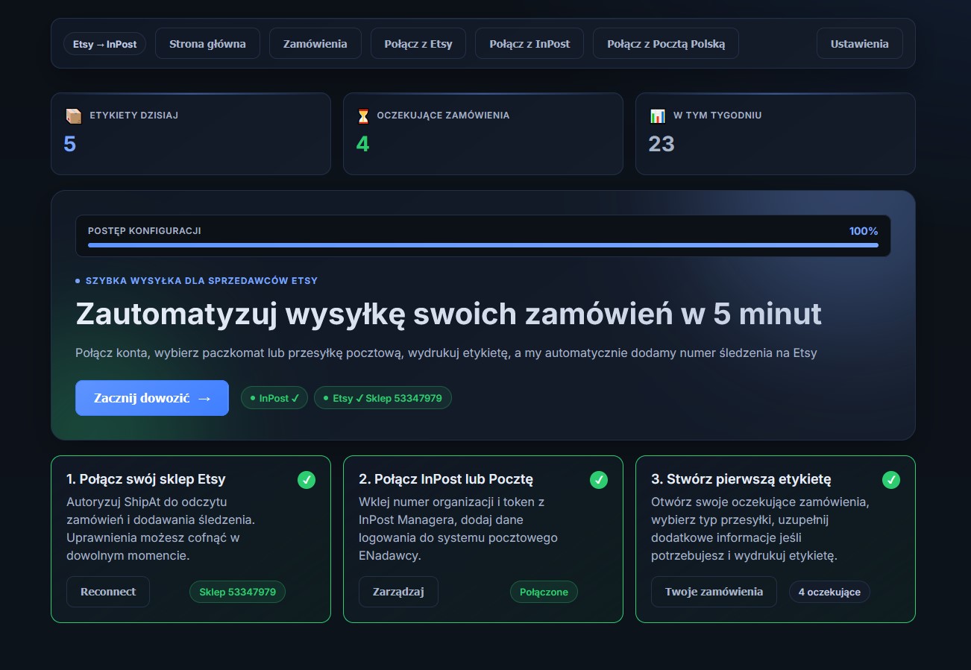
Task: Click the hourglass icon for Oczekujące zamówienia
Action: point(363,116)
